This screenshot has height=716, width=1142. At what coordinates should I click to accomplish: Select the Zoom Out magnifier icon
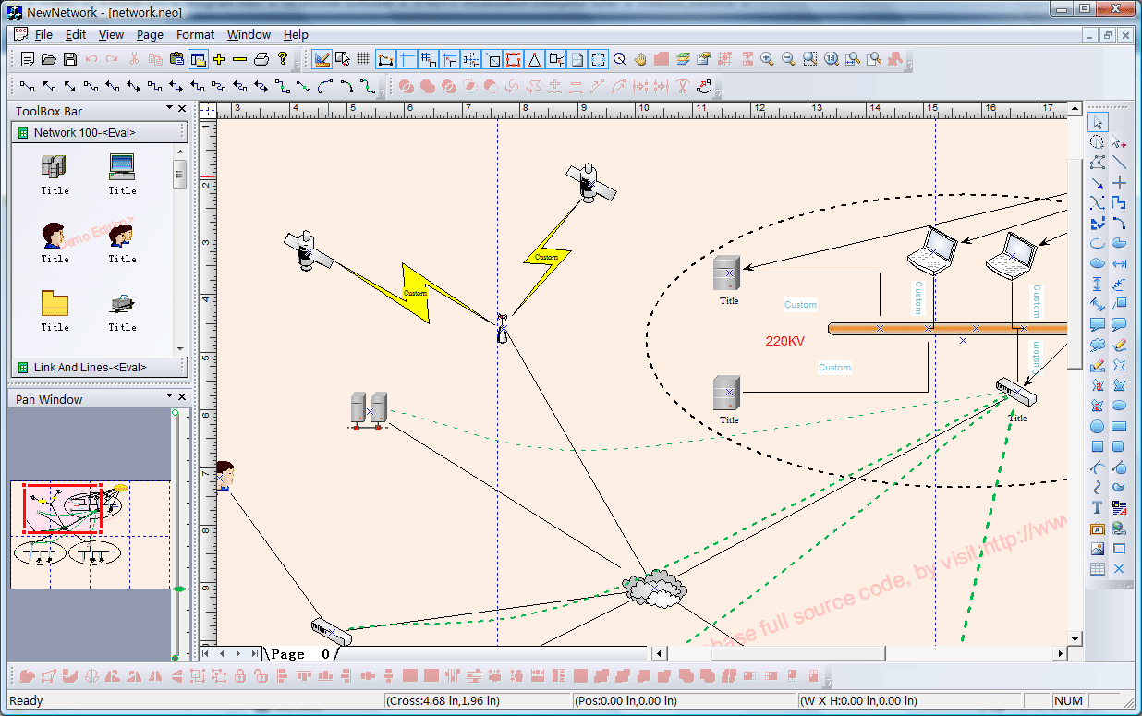(x=788, y=59)
